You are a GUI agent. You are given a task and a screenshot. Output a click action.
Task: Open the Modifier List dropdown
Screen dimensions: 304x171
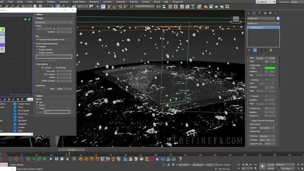pos(263,23)
